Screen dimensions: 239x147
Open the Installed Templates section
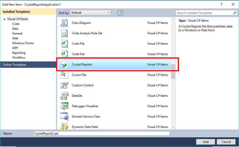tap(28, 12)
